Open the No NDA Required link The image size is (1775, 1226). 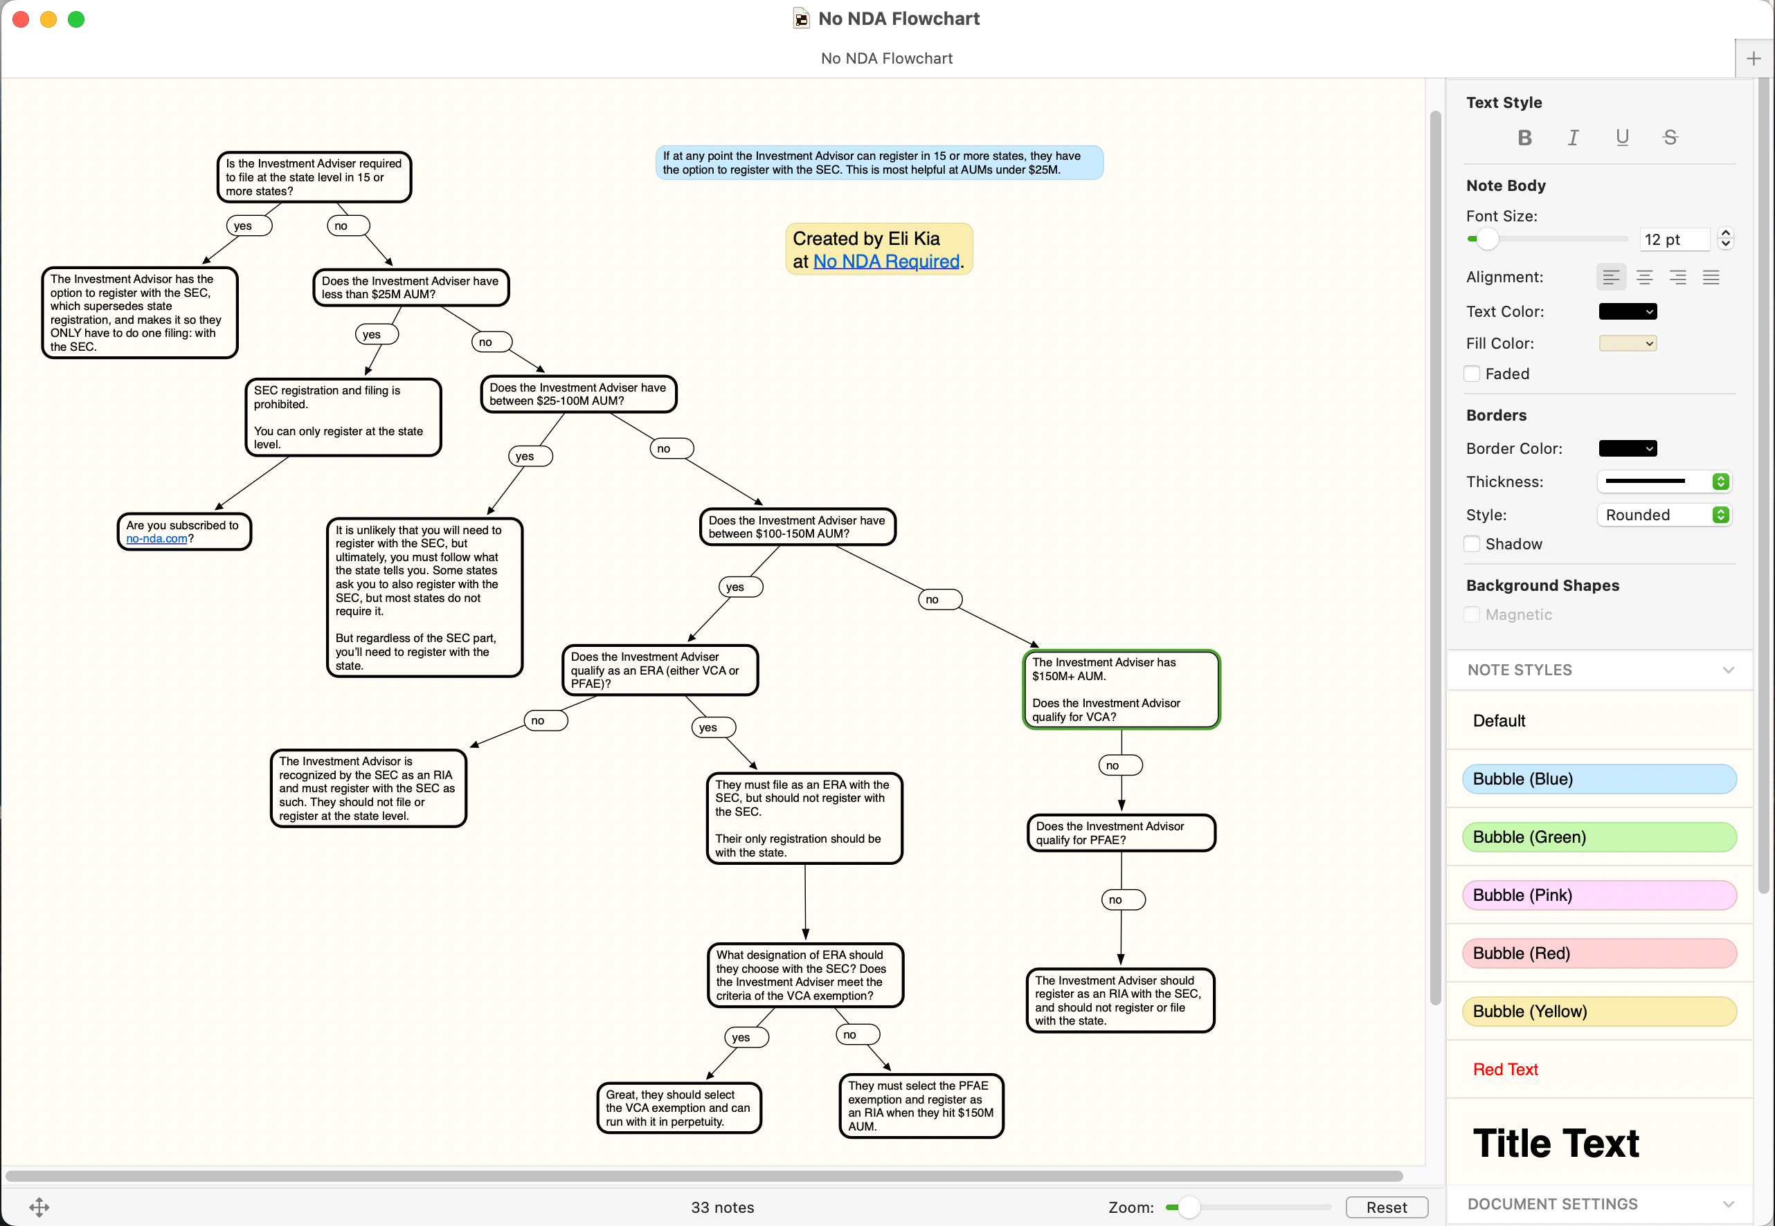886,262
